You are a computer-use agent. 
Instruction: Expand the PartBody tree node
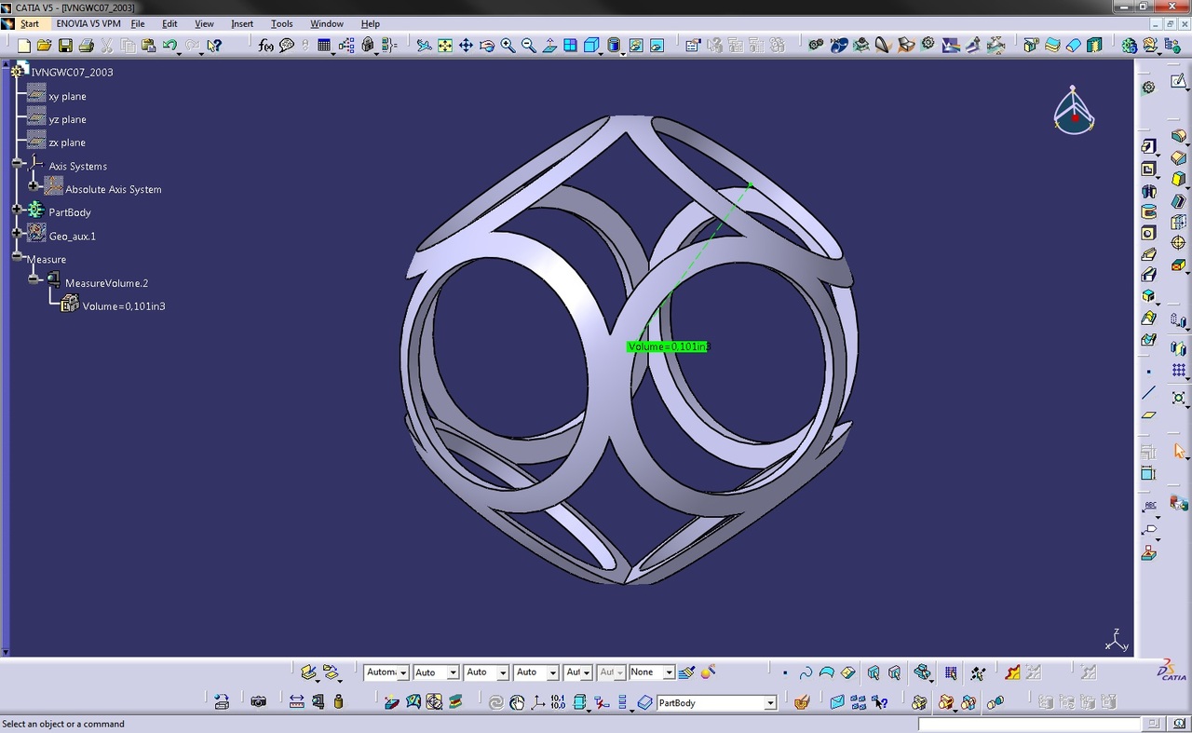point(18,210)
